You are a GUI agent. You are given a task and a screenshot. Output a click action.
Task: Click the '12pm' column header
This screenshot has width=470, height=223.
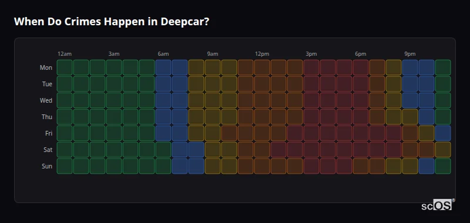(x=262, y=54)
